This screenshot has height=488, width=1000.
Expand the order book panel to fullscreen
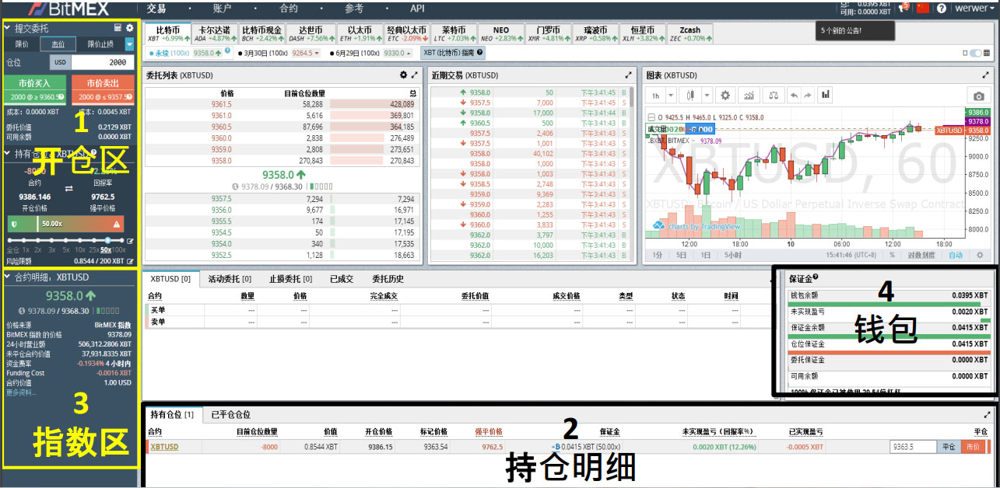(x=416, y=75)
